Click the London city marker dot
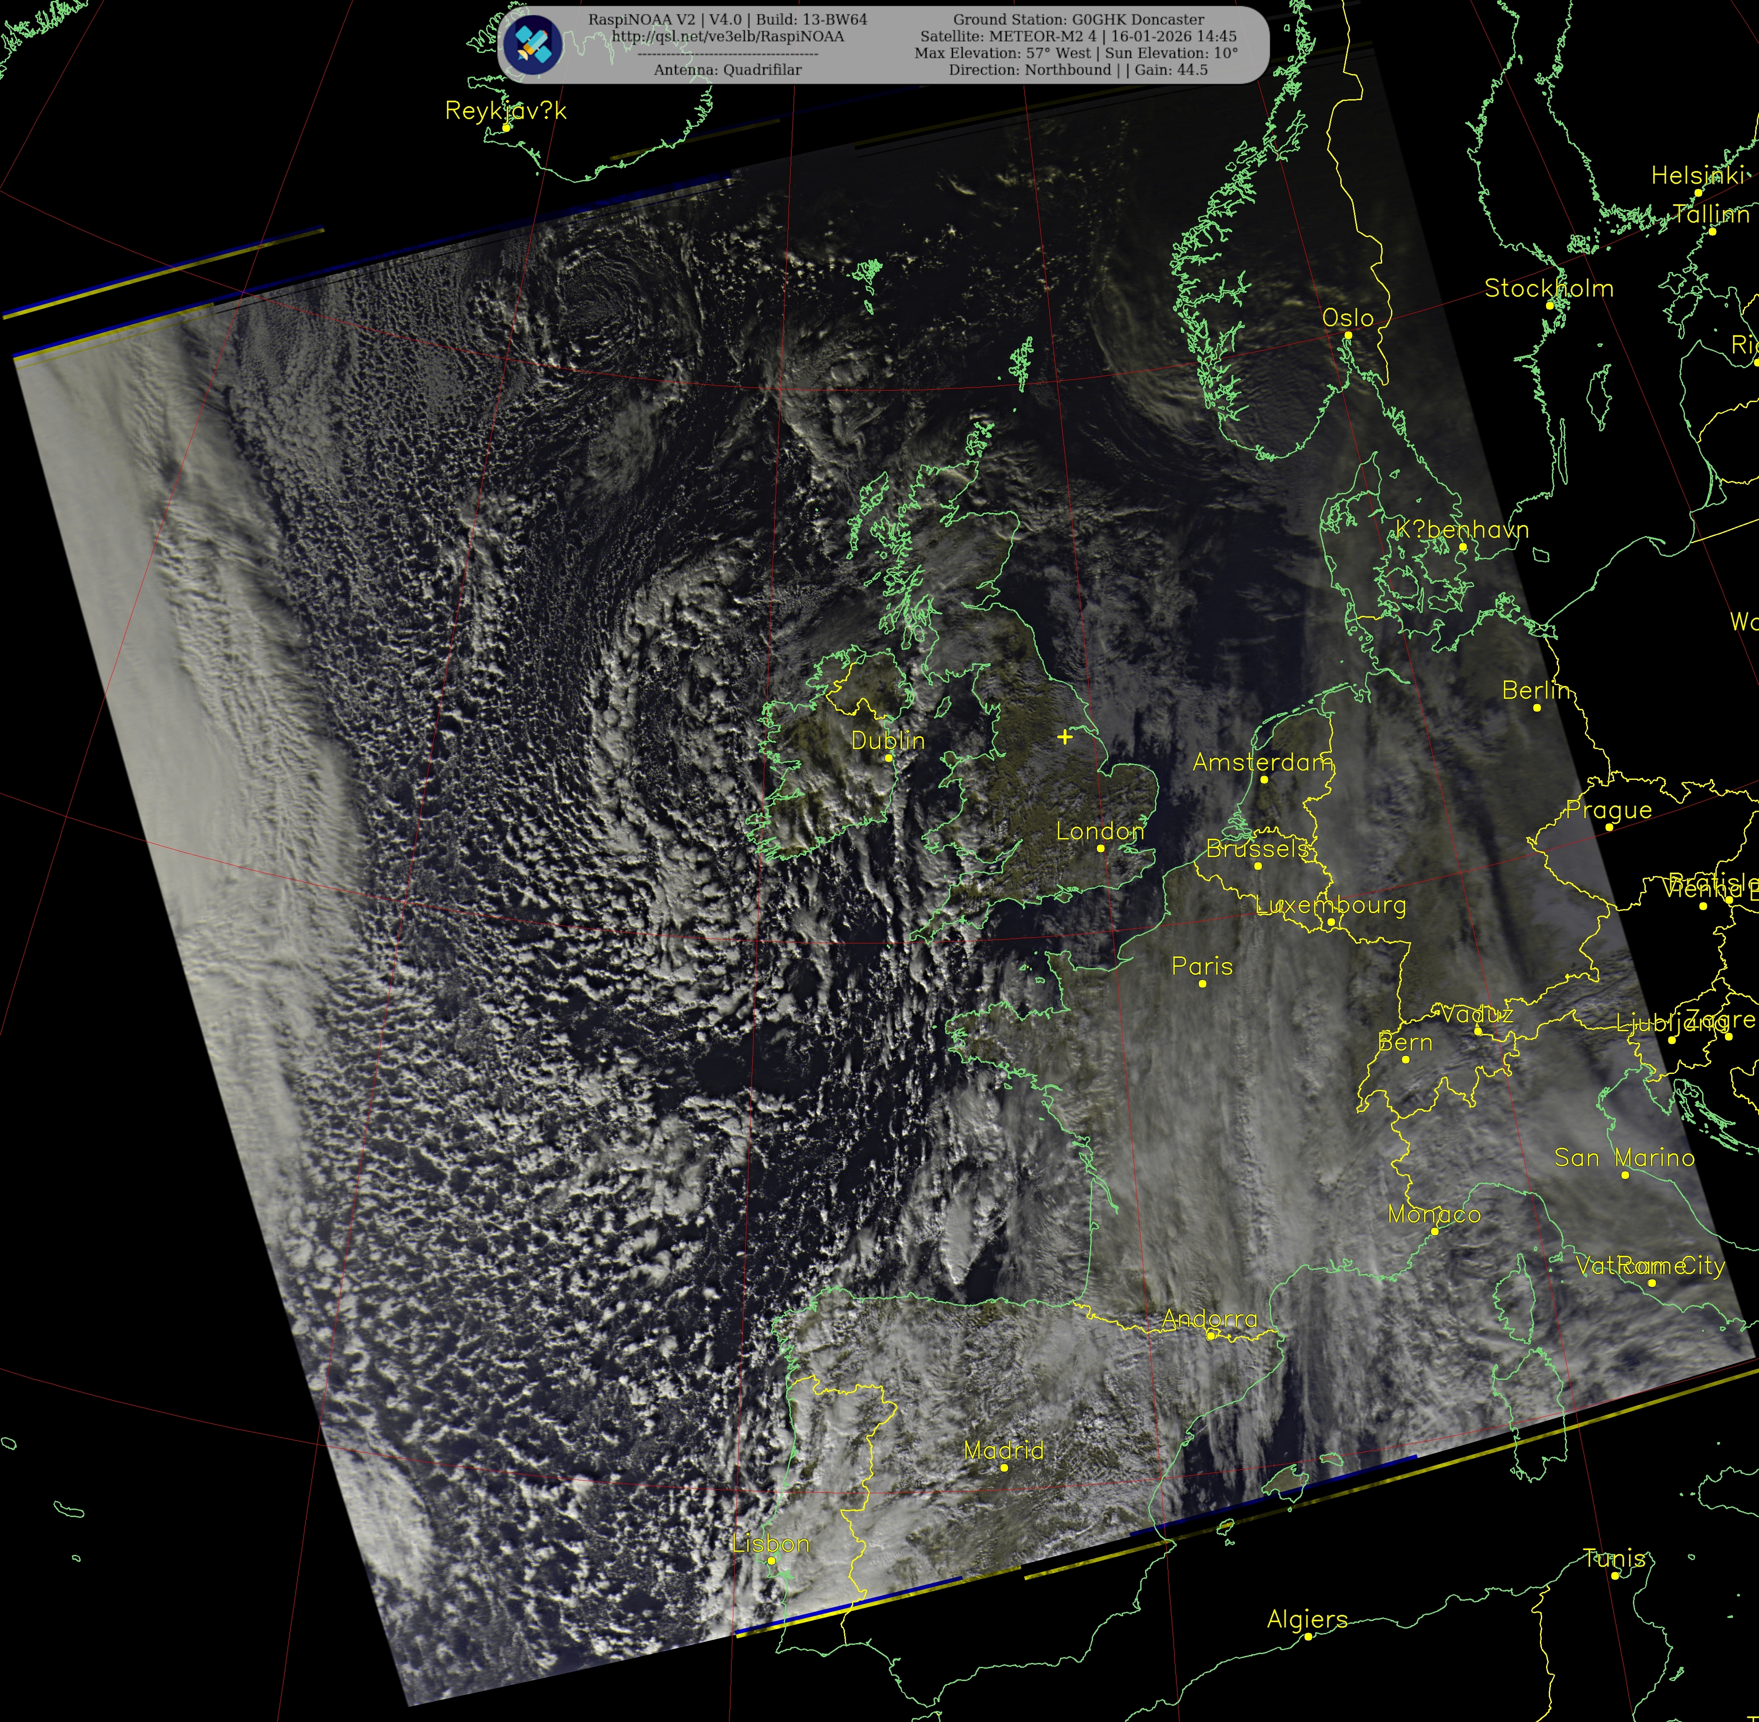The height and width of the screenshot is (1722, 1759). point(1101,848)
